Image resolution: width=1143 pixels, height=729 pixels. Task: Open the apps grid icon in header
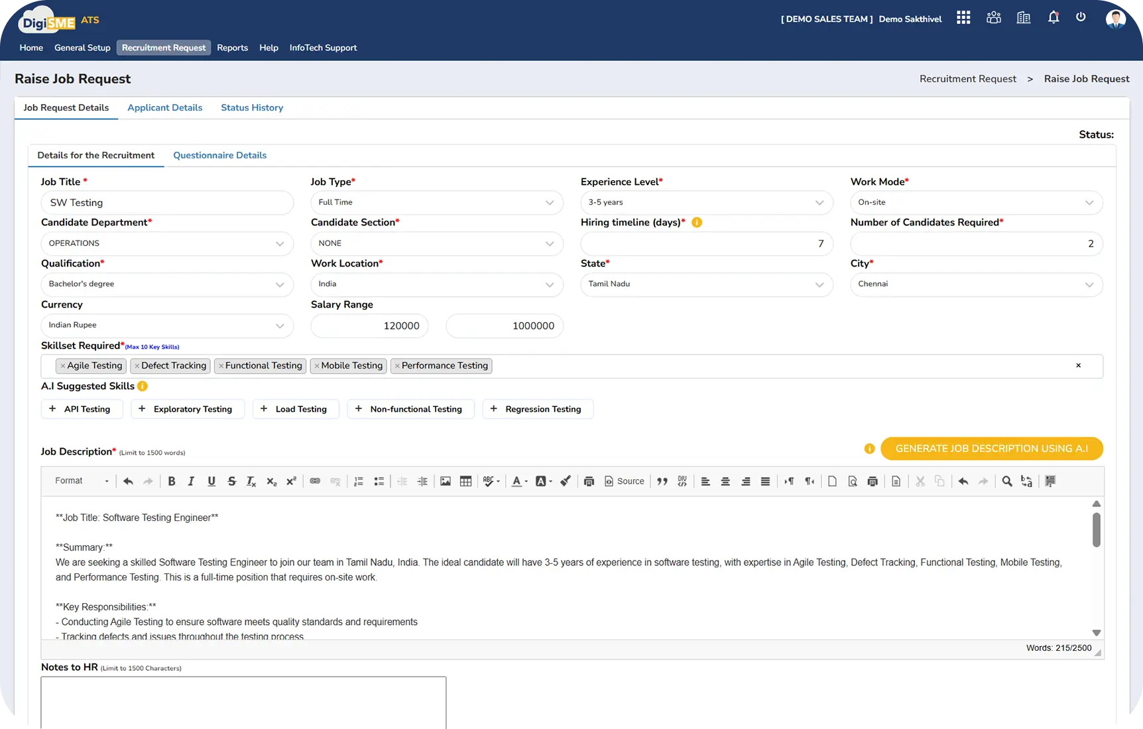click(x=963, y=18)
